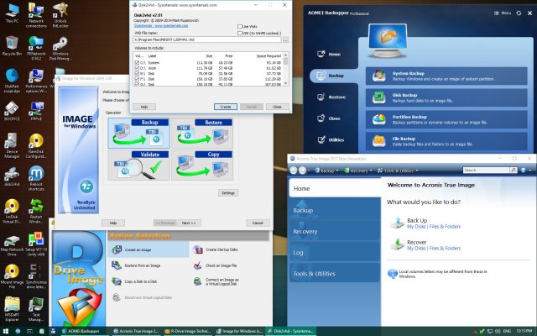Viewport: 537px width, 336px height.
Task: Select Restore from an Image in R-Drive
Action: [136, 265]
